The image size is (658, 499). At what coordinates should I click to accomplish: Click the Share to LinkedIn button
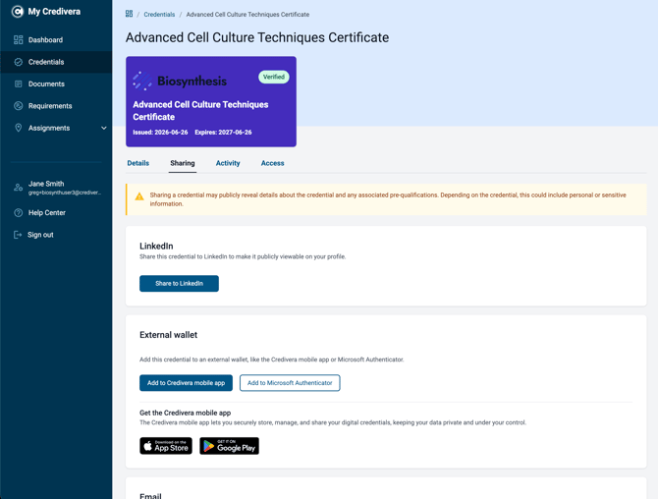pos(179,283)
